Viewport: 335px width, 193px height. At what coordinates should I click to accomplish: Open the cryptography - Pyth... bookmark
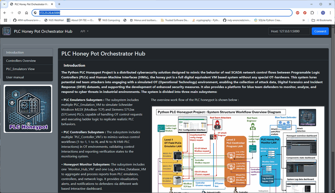(206, 20)
